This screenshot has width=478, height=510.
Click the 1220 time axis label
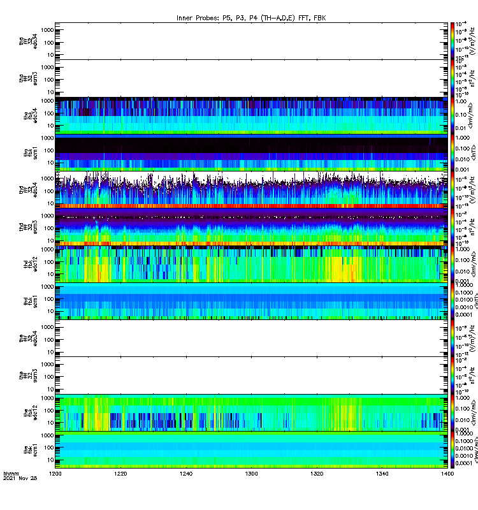tap(120, 474)
